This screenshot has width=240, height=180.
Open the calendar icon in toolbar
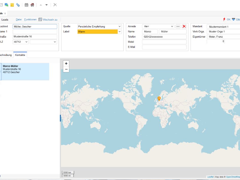tap(26, 5)
